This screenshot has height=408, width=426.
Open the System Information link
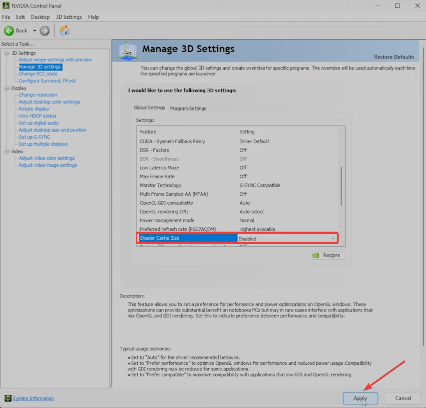point(33,398)
